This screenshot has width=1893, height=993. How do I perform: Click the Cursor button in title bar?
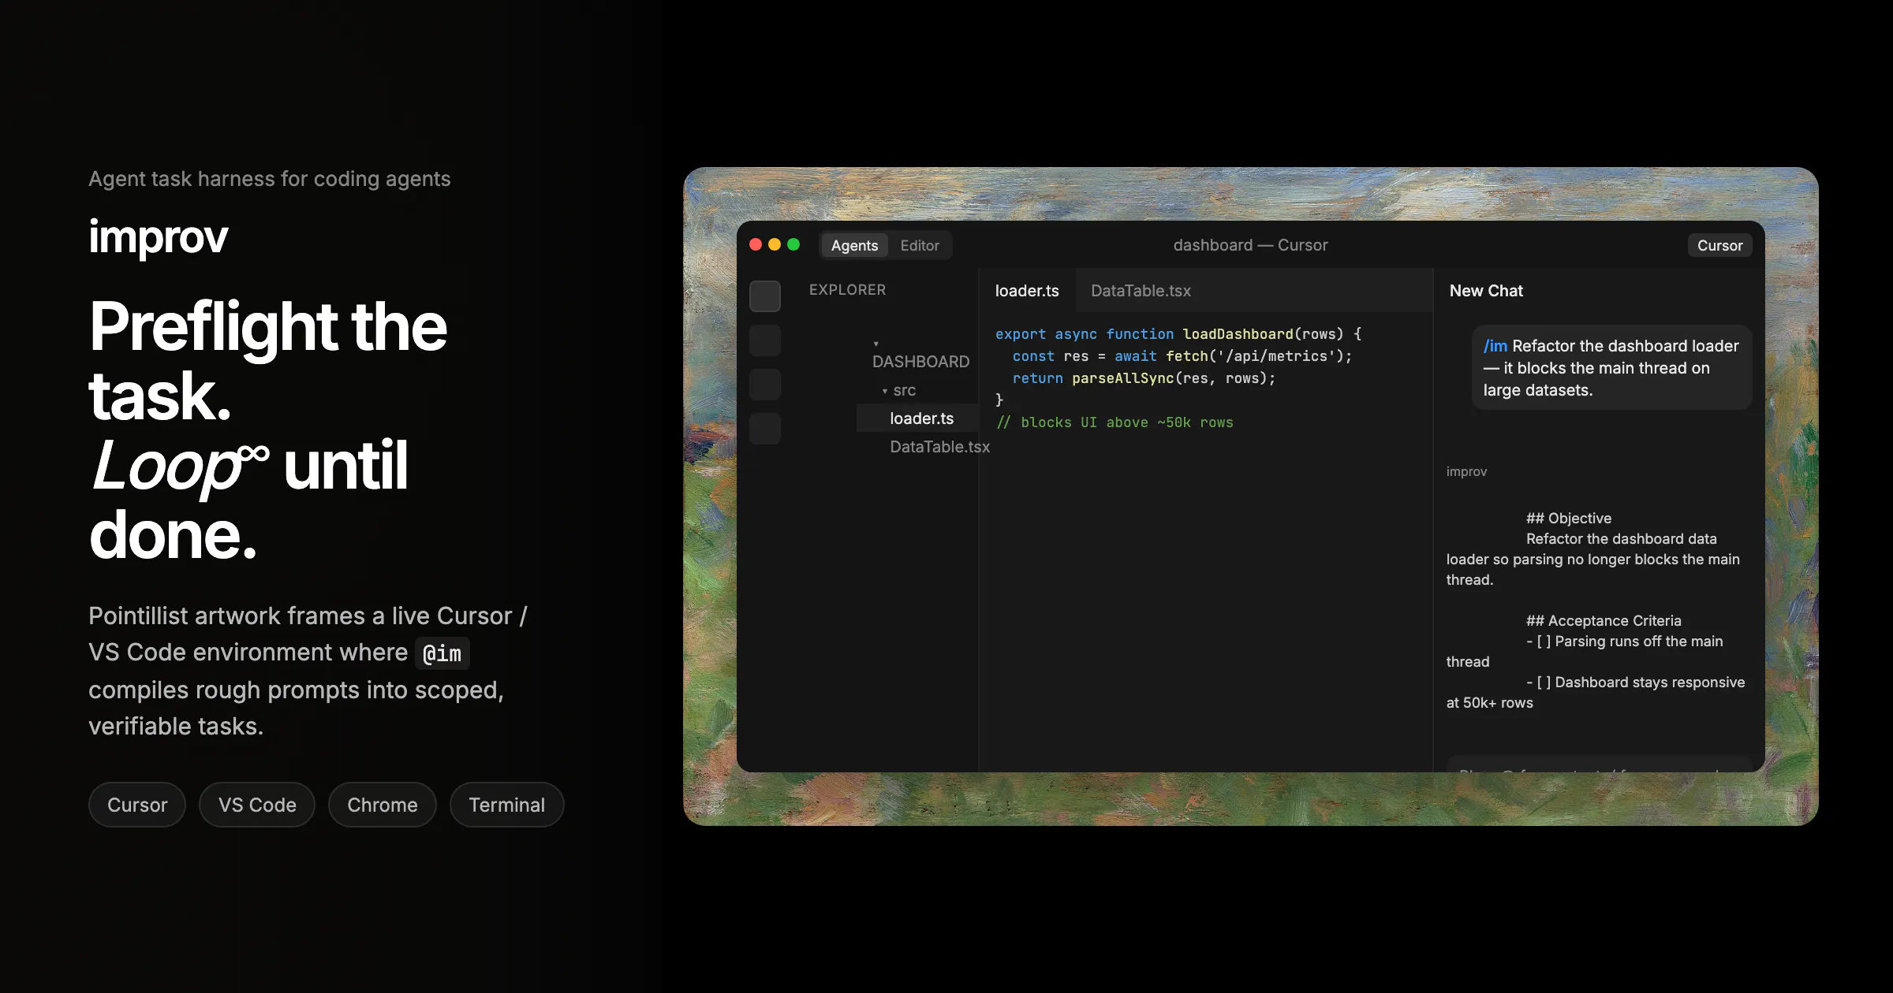tap(1719, 245)
